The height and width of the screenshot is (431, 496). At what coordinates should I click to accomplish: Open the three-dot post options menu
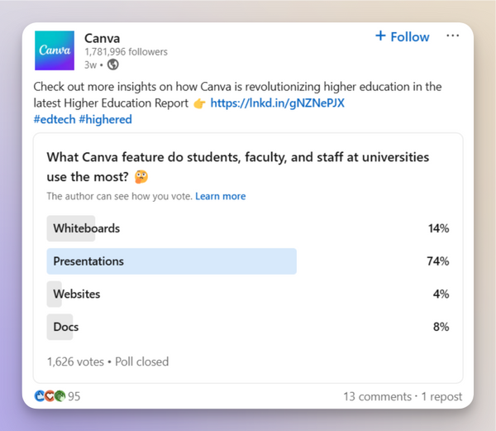[x=452, y=36]
